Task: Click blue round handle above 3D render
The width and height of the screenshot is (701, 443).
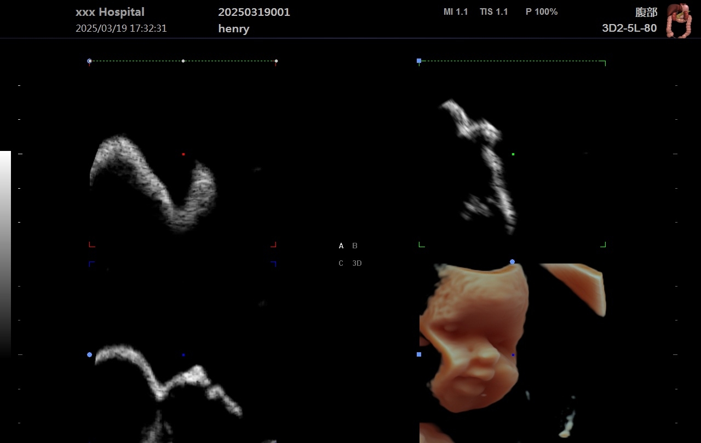Action: [x=512, y=262]
